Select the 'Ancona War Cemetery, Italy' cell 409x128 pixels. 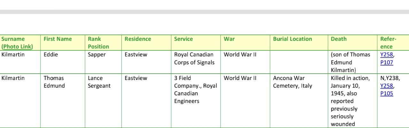coord(292,82)
